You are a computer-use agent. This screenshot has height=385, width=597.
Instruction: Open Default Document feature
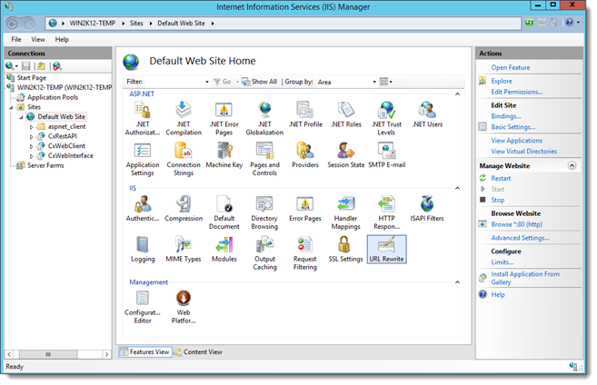(224, 212)
